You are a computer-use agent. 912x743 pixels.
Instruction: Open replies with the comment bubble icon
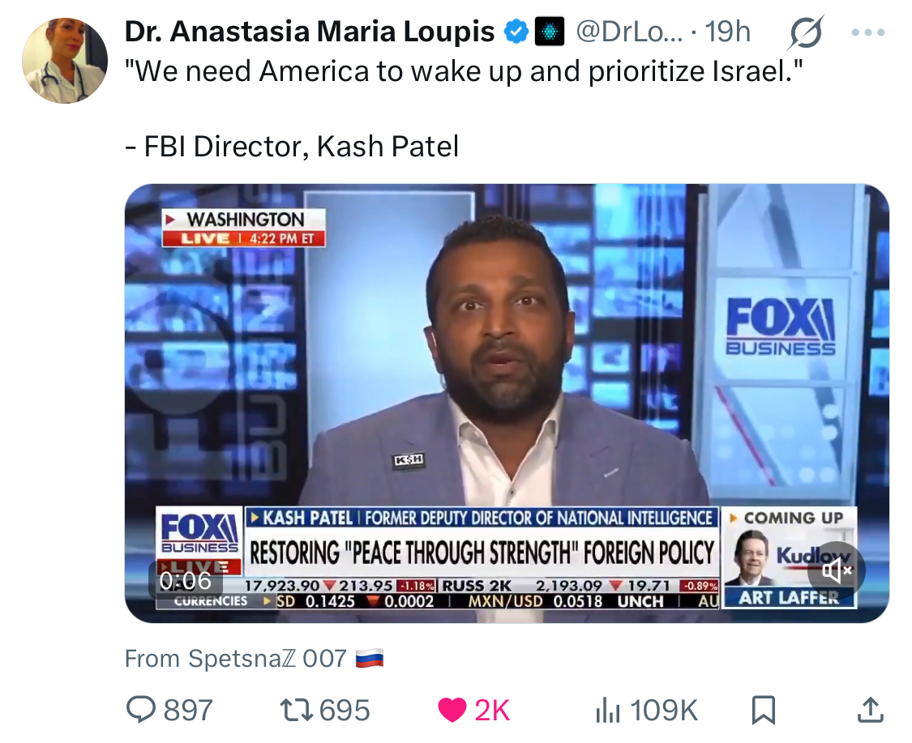[141, 710]
